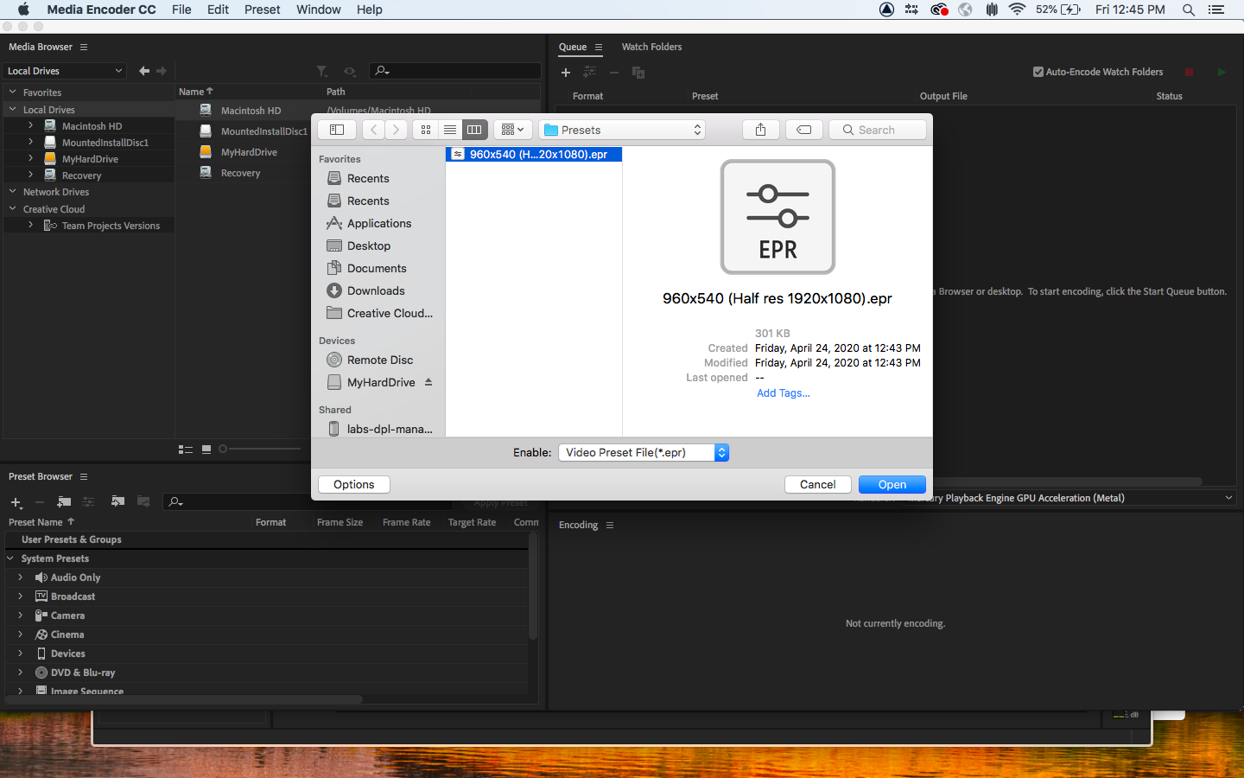Open the Preset menu
Image resolution: width=1244 pixels, height=778 pixels.
262,10
